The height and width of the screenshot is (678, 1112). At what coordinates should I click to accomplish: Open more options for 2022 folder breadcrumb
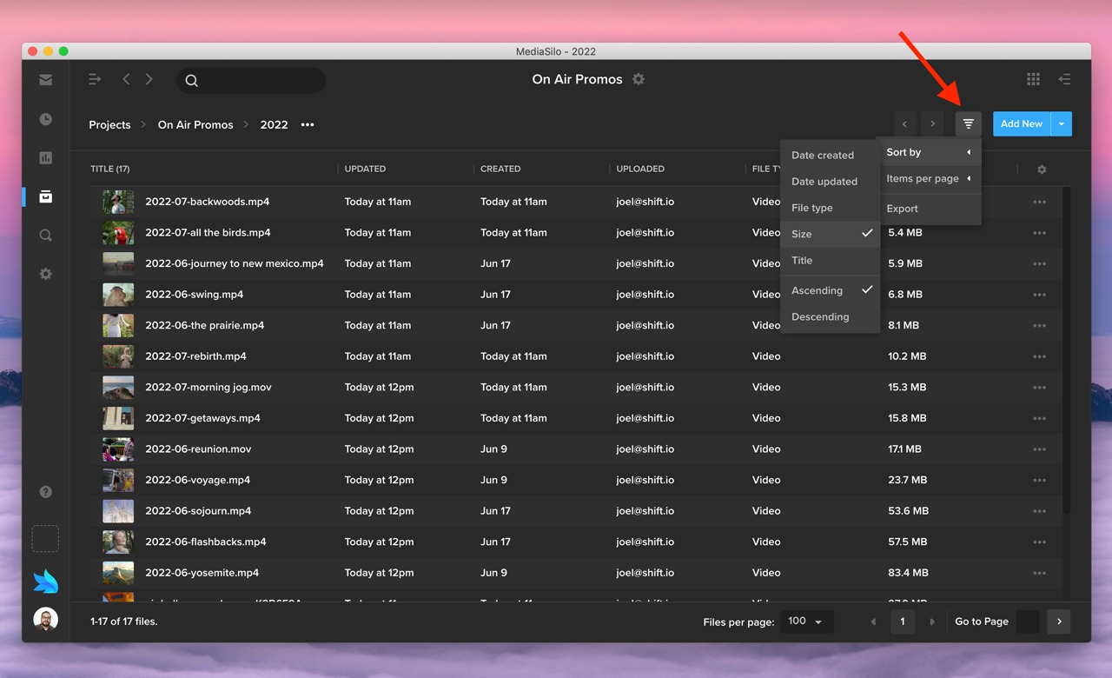[x=308, y=125]
